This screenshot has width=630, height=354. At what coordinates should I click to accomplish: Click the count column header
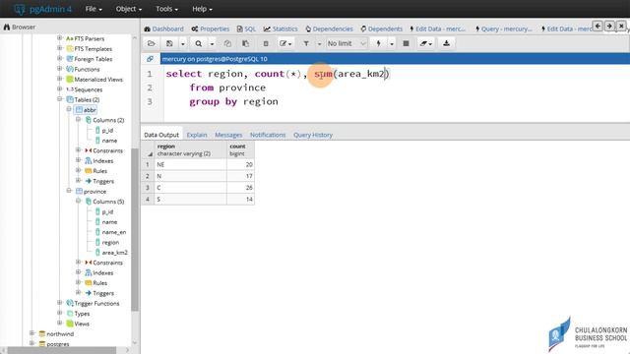click(240, 149)
